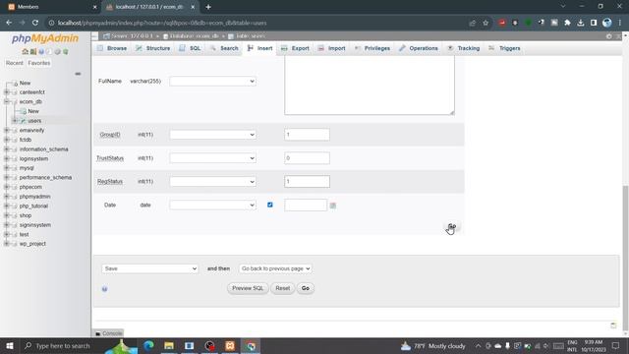Open Chrome three-dot menu
The width and height of the screenshot is (629, 354).
click(x=620, y=23)
